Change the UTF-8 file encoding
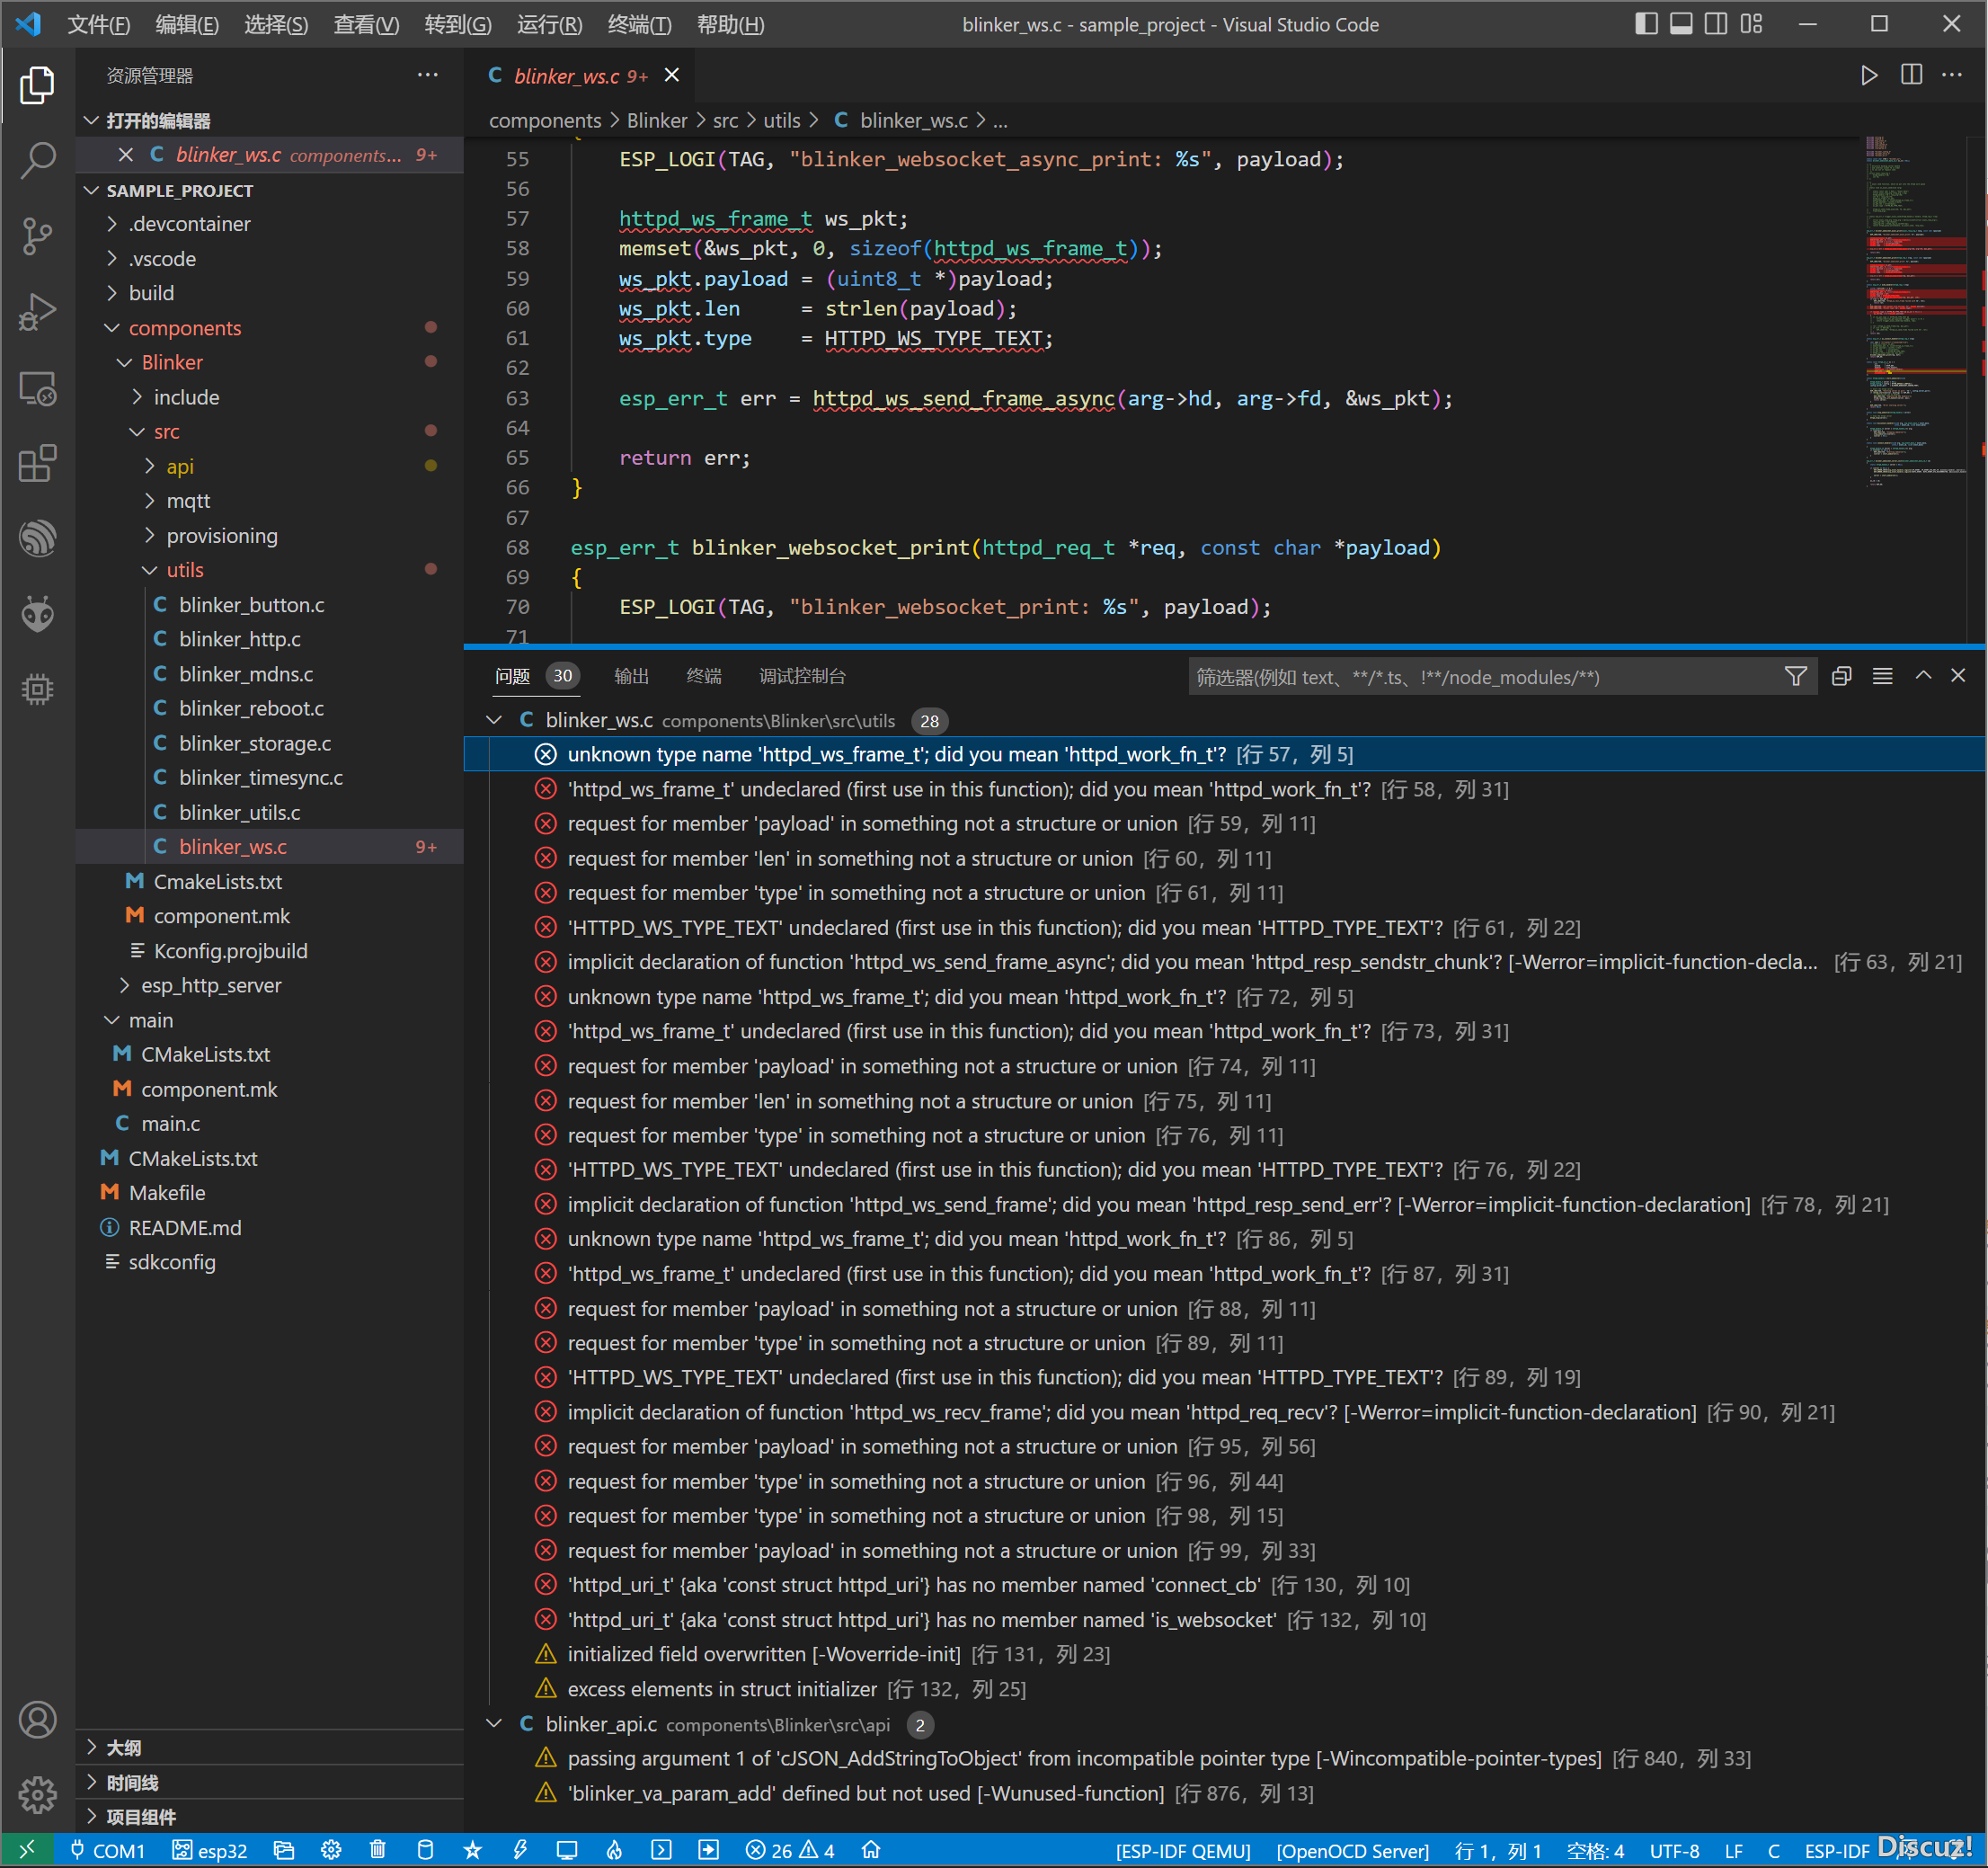 coord(1674,1851)
